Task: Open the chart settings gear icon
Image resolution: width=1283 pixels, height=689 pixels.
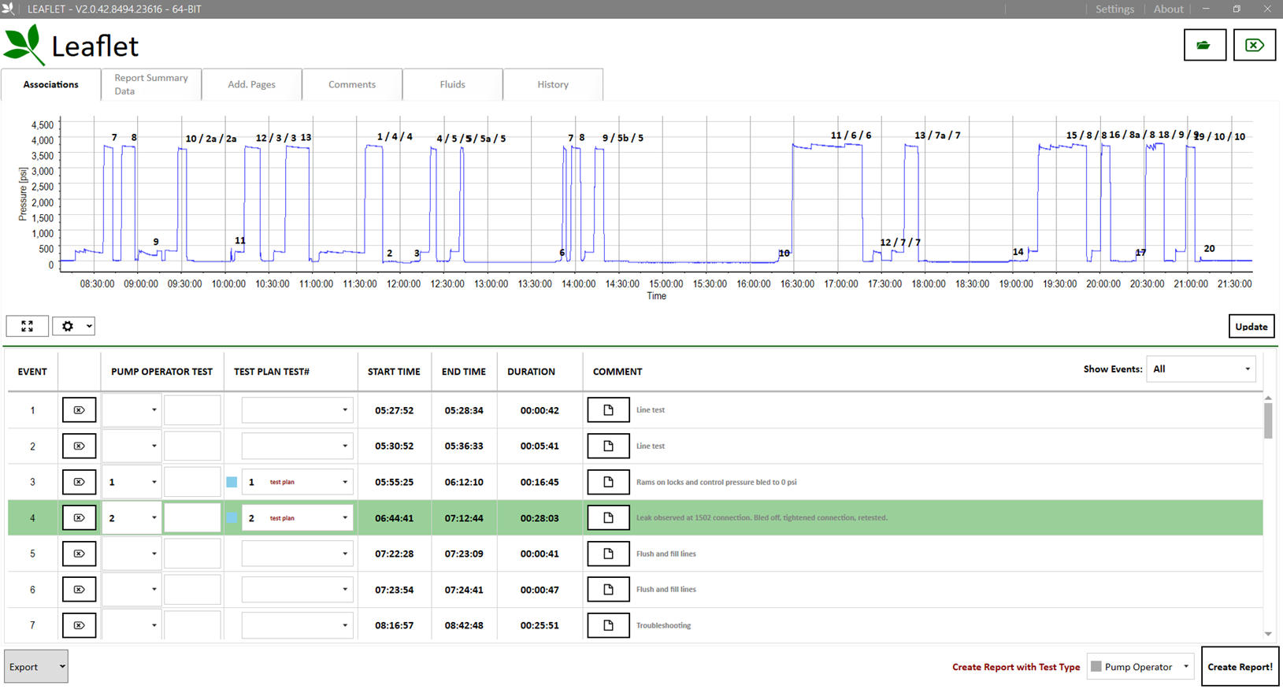Action: 68,326
